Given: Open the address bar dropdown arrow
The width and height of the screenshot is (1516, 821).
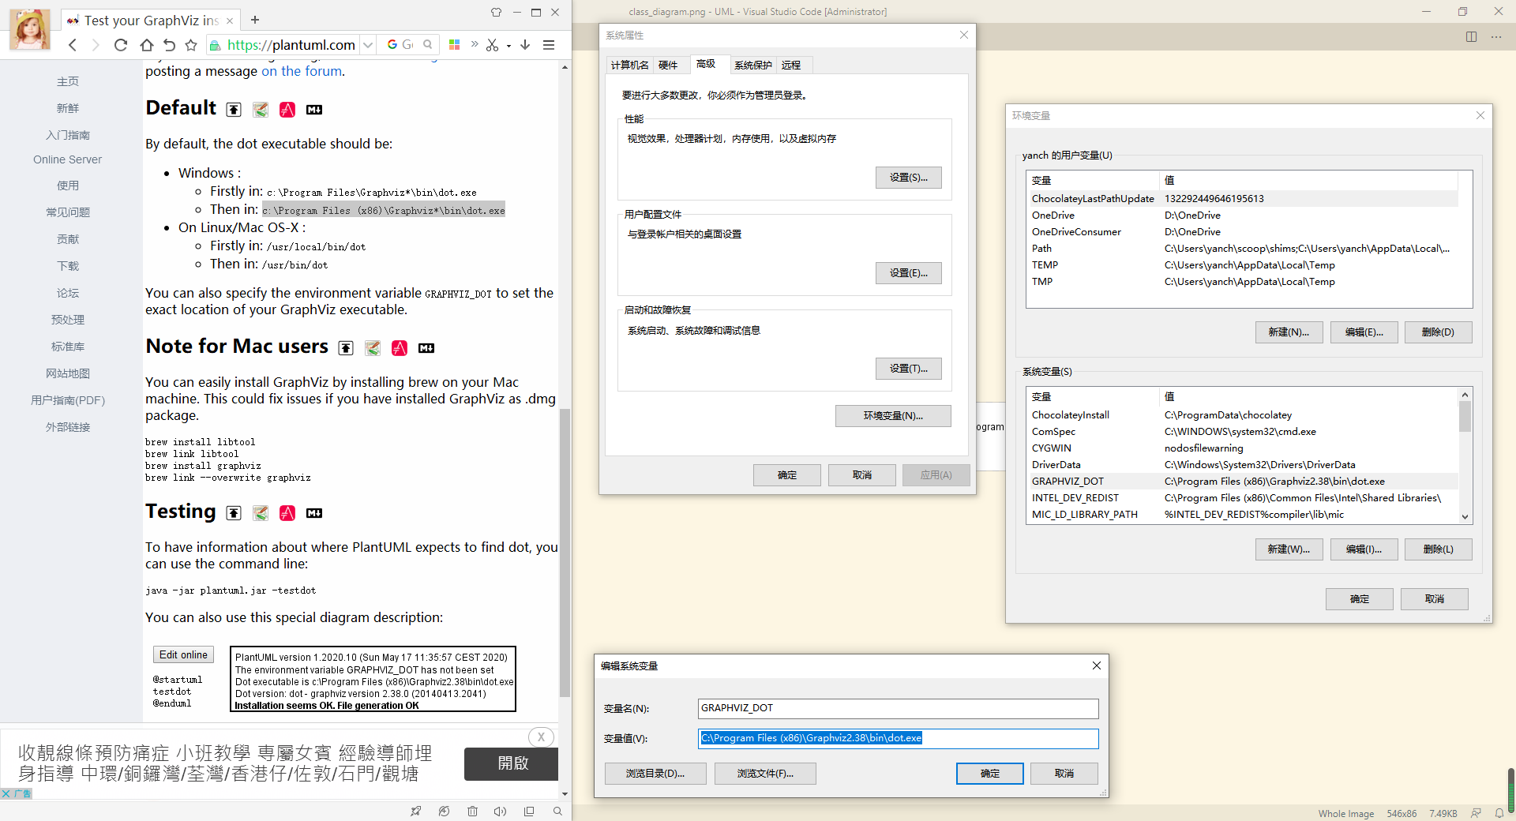Looking at the screenshot, I should click(x=367, y=45).
